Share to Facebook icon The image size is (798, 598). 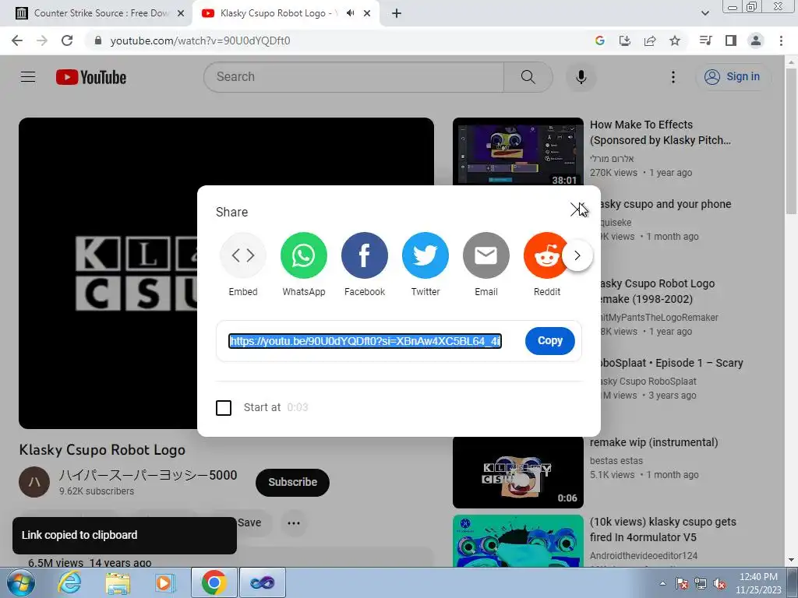click(365, 255)
